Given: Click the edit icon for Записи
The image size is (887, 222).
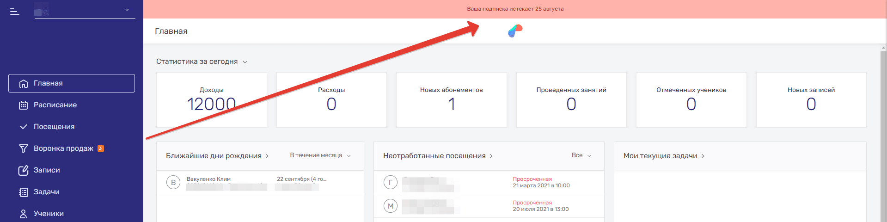Looking at the screenshot, I should click(x=24, y=170).
